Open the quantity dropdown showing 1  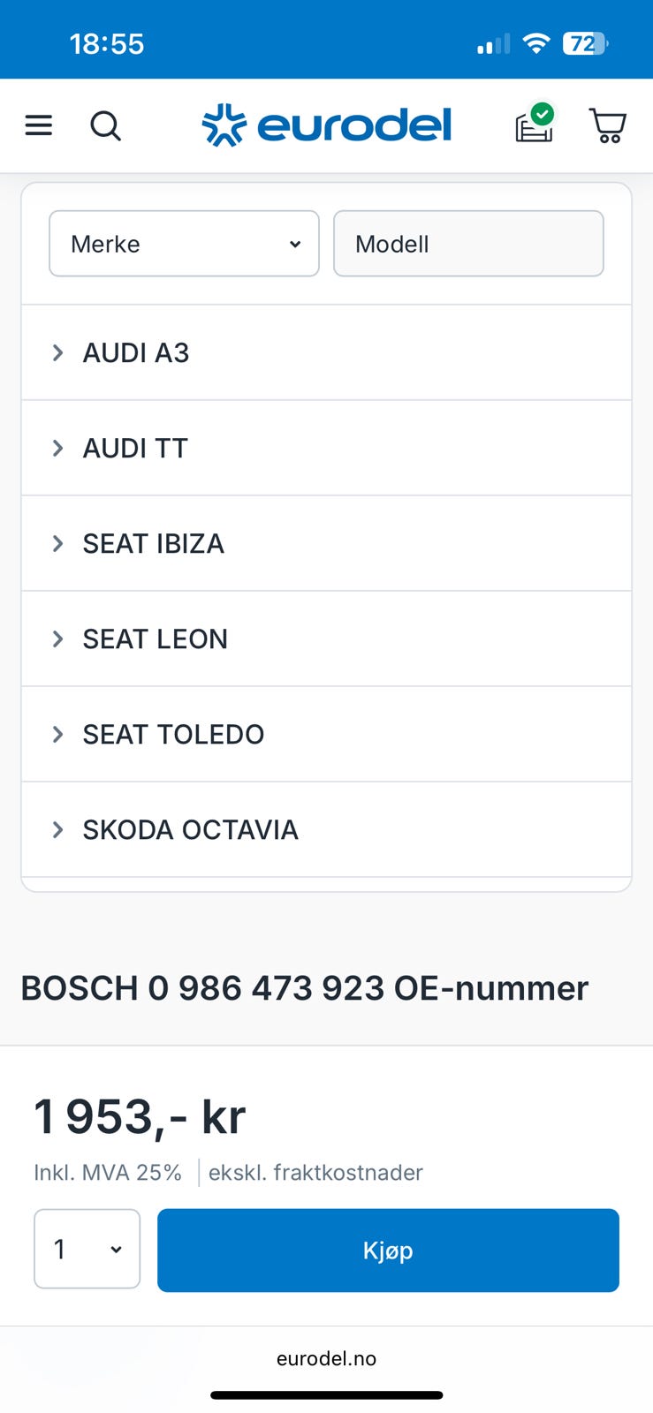coord(87,1249)
